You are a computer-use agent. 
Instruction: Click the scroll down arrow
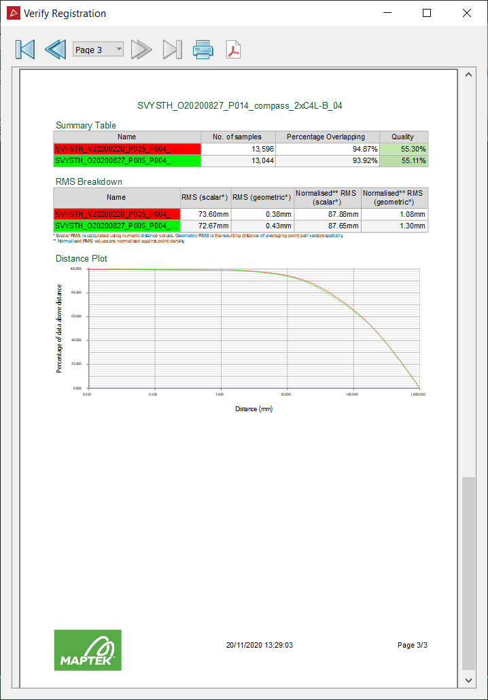pyautogui.click(x=468, y=680)
